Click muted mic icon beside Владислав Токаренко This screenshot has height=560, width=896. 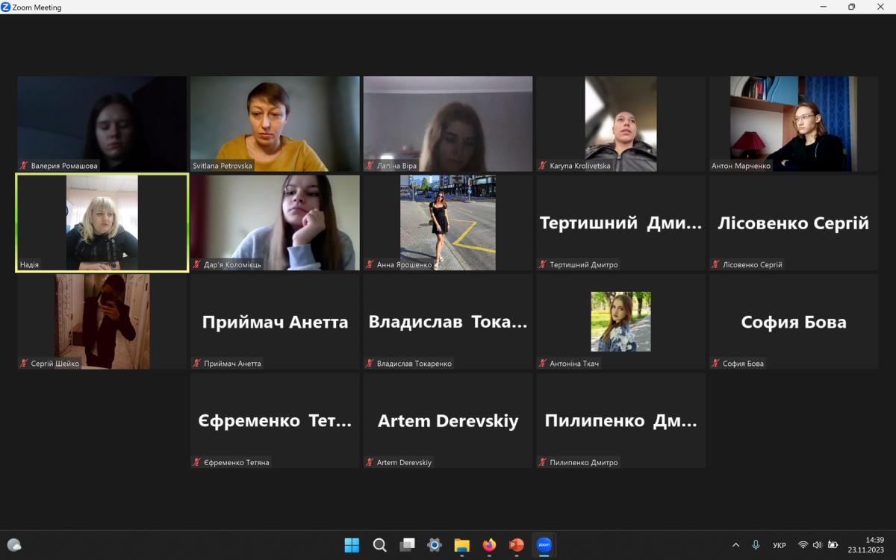coord(370,364)
